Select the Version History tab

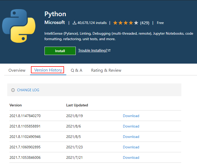point(48,70)
